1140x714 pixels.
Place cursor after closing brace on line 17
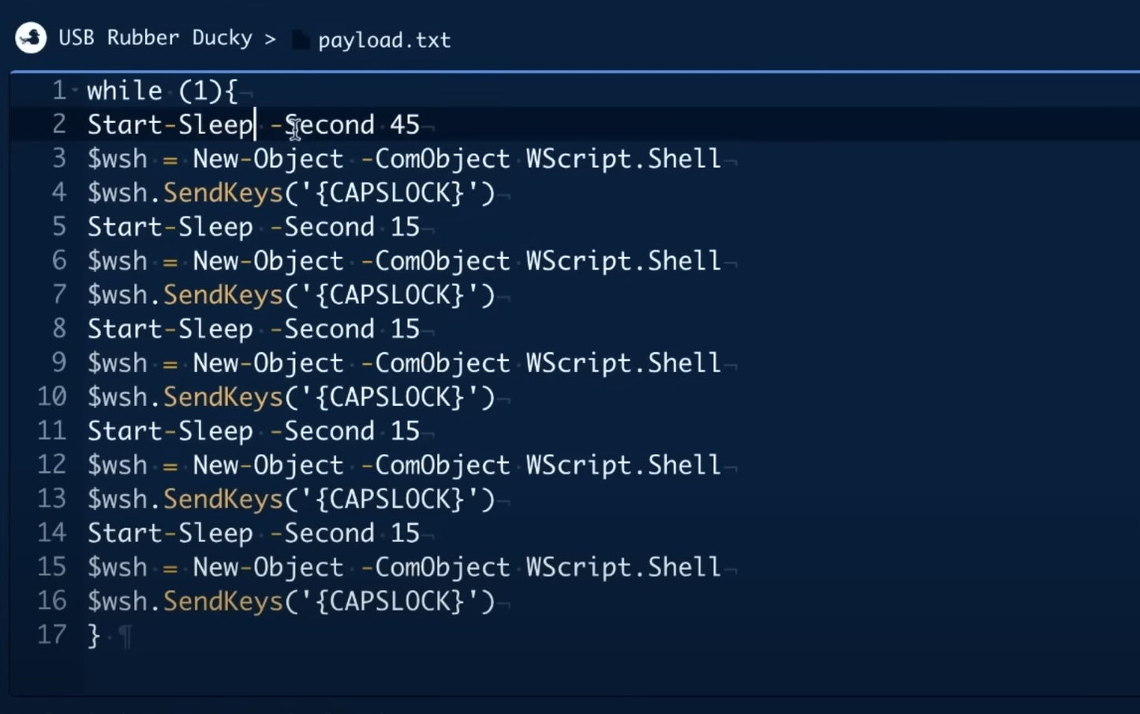point(101,635)
